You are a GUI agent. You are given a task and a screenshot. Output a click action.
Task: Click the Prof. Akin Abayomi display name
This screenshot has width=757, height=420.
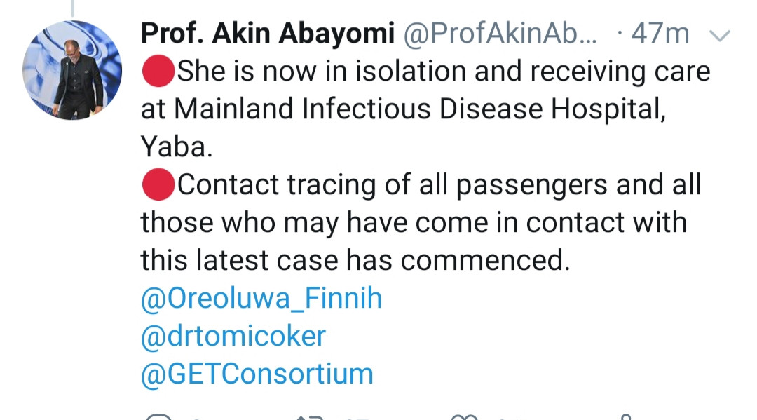coord(268,34)
